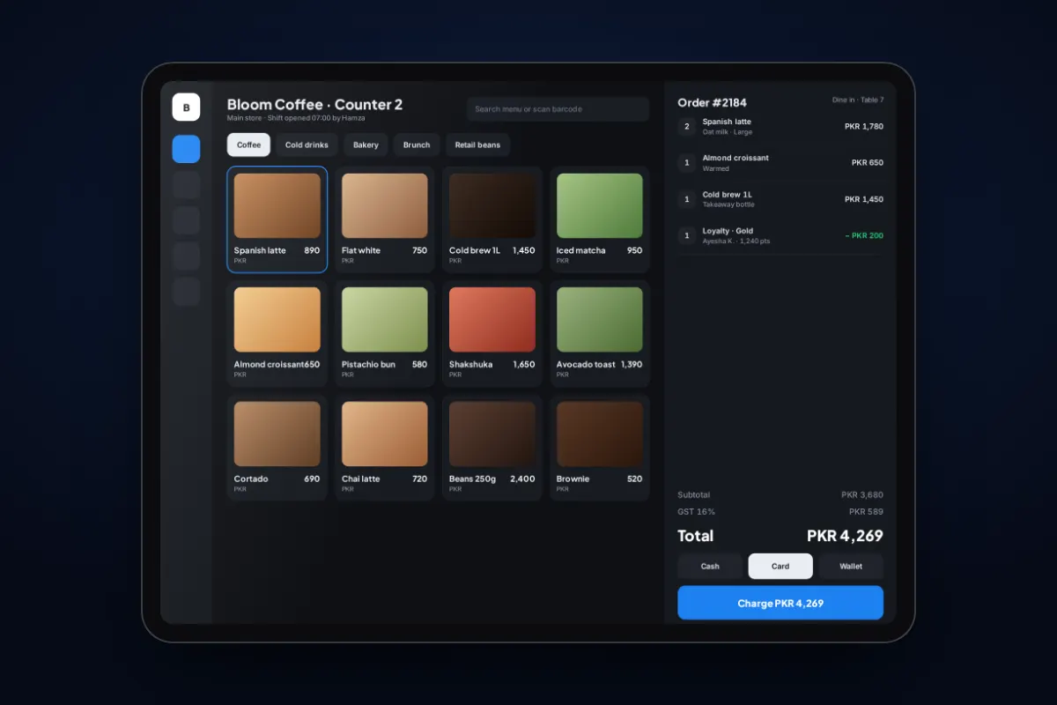Click the bold "PKR 4,269" total amount
The image size is (1057, 705).
pyautogui.click(x=845, y=536)
